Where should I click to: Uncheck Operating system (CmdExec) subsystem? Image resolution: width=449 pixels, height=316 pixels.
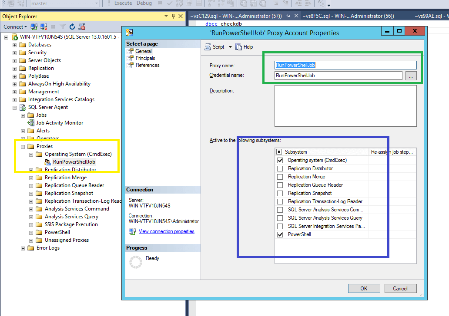pos(280,160)
